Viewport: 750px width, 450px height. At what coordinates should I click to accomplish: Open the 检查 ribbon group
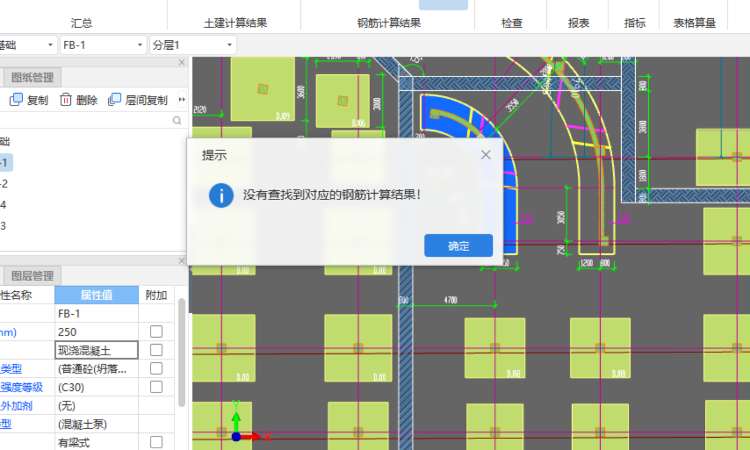click(512, 23)
